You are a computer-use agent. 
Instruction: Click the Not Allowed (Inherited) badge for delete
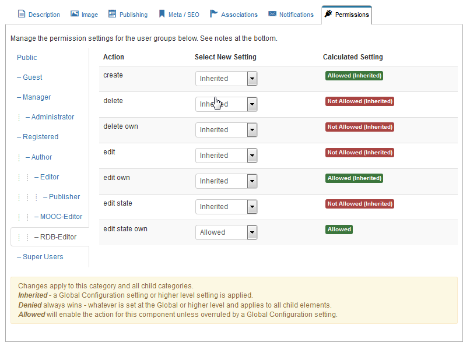pos(359,101)
